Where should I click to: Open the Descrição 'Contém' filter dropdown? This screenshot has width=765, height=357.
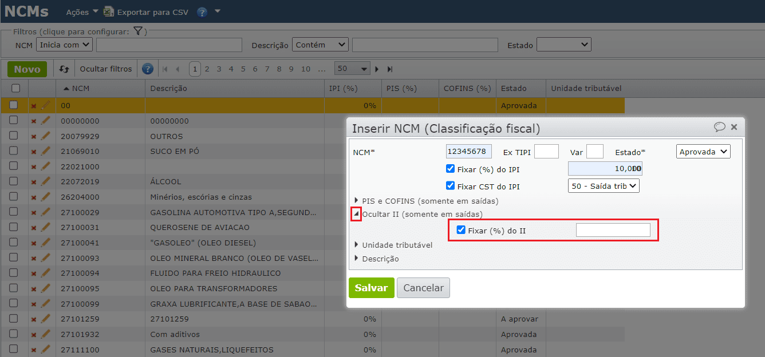point(320,45)
